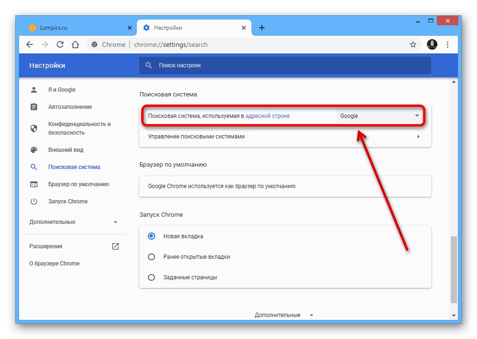Screen dimensions: 477x339
Task: Click the Настройки header title
Action: [x=47, y=65]
